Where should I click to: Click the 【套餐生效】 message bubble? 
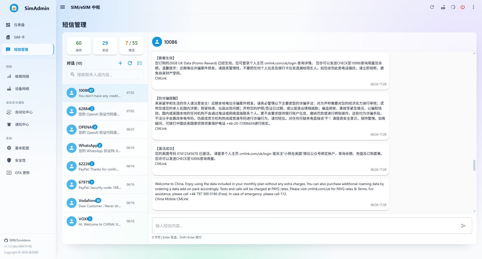271,71
